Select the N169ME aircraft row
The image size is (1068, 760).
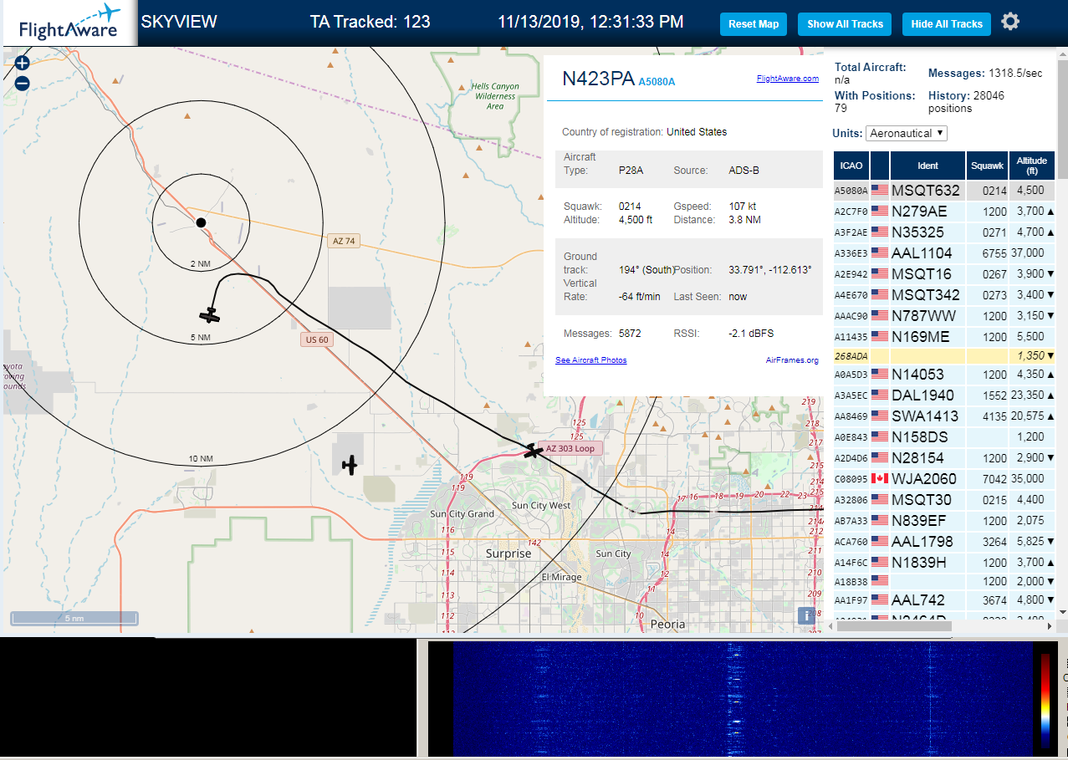(x=945, y=336)
